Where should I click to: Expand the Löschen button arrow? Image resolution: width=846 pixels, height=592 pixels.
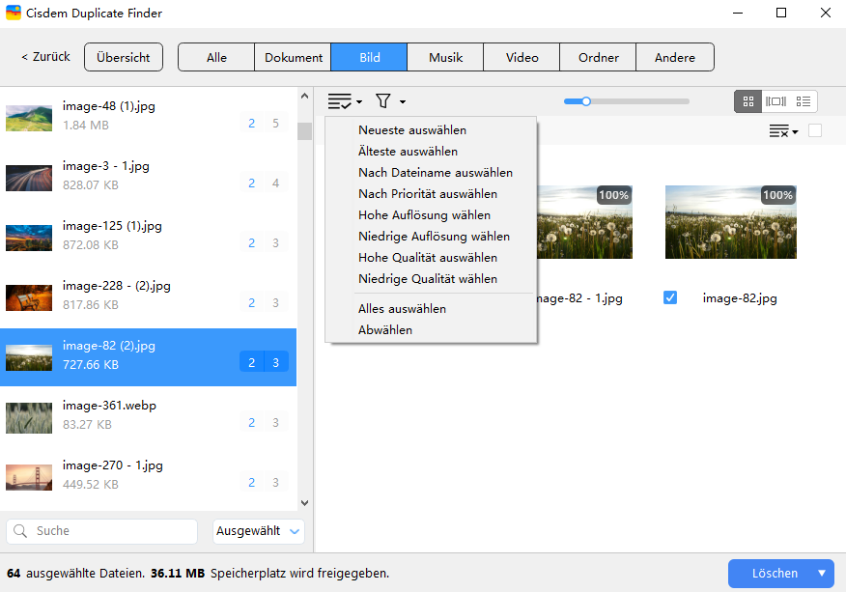tap(822, 573)
